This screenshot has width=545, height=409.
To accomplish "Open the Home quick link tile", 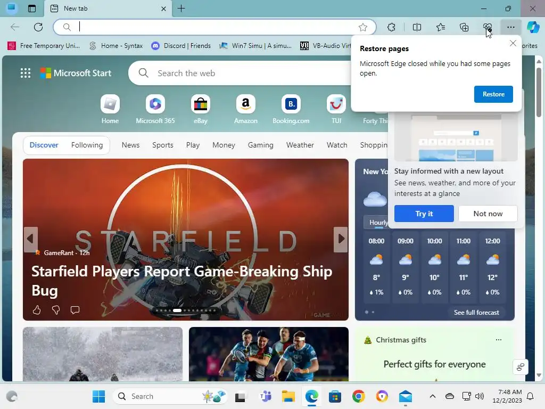I will point(110,109).
